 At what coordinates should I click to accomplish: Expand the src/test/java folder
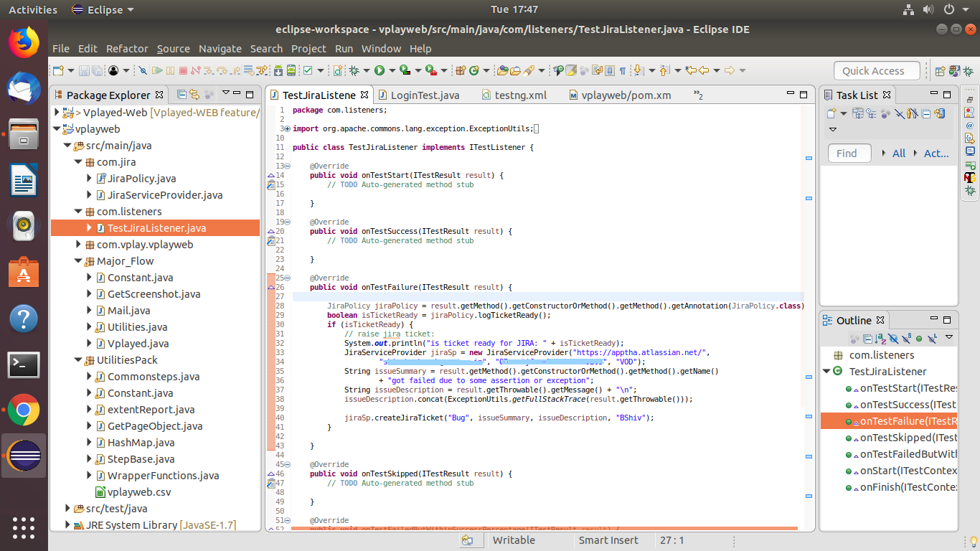coord(68,509)
